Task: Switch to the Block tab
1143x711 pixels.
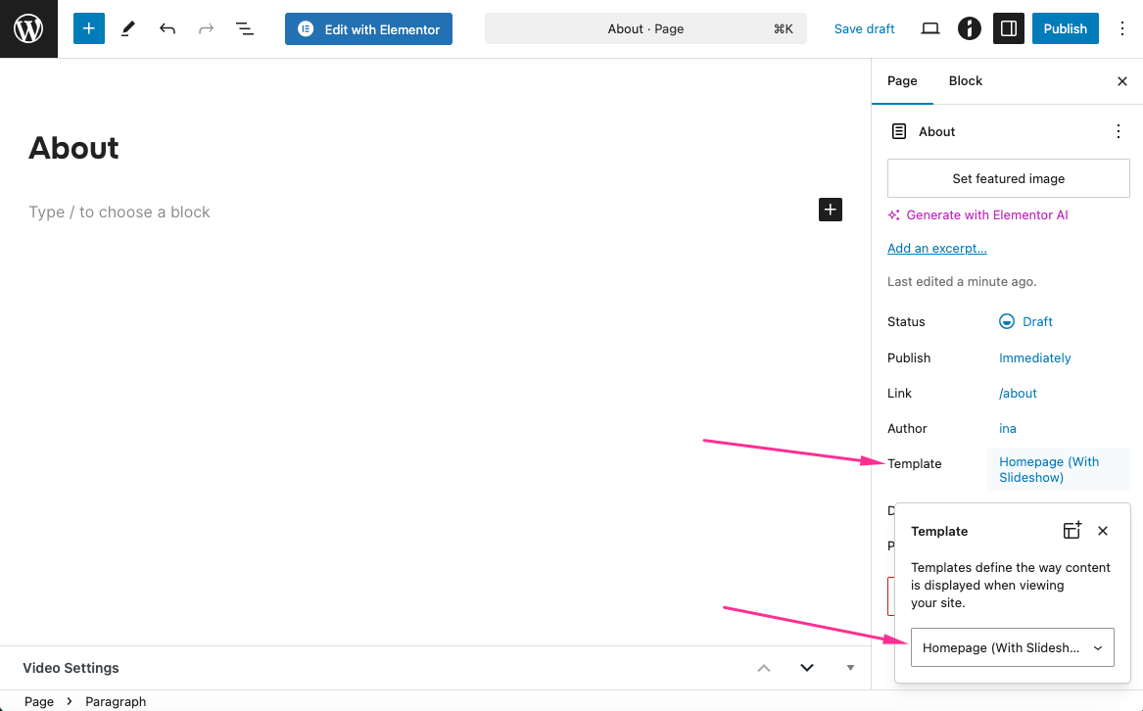Action: click(965, 81)
